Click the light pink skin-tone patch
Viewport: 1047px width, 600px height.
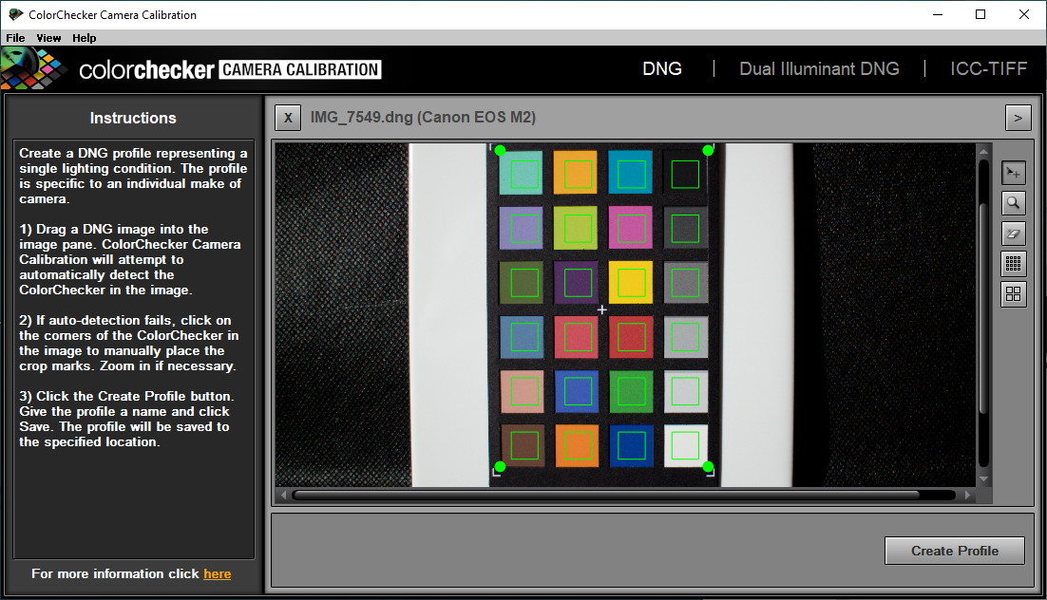coord(522,392)
